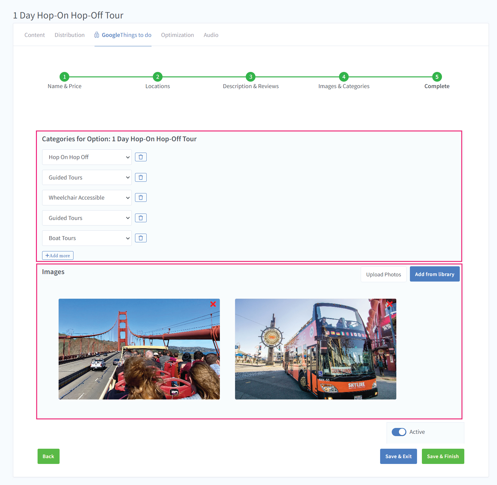Remove the Skyline bus photo
The width and height of the screenshot is (497, 485).
pyautogui.click(x=390, y=304)
